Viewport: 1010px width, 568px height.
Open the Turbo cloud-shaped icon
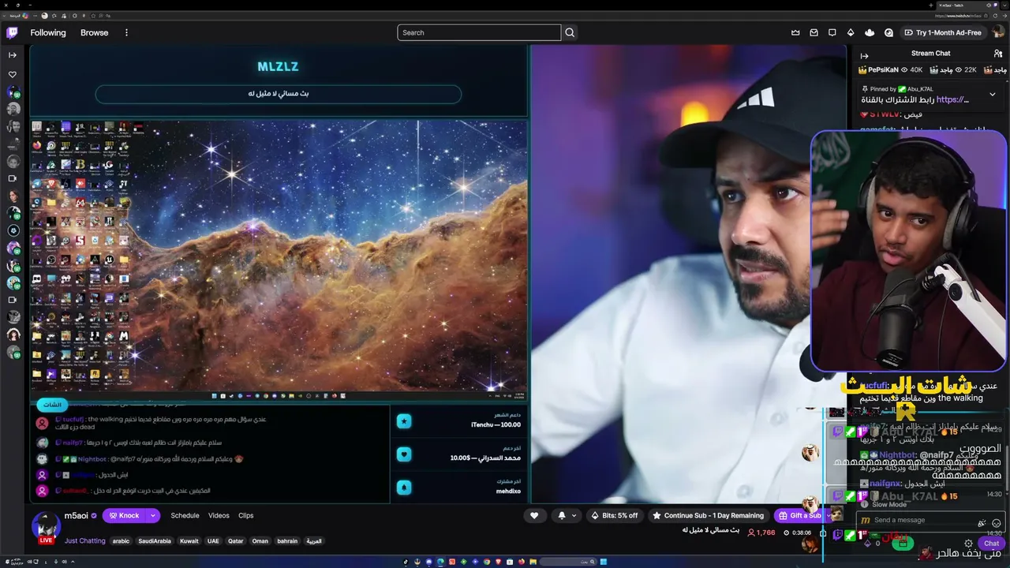tap(870, 32)
